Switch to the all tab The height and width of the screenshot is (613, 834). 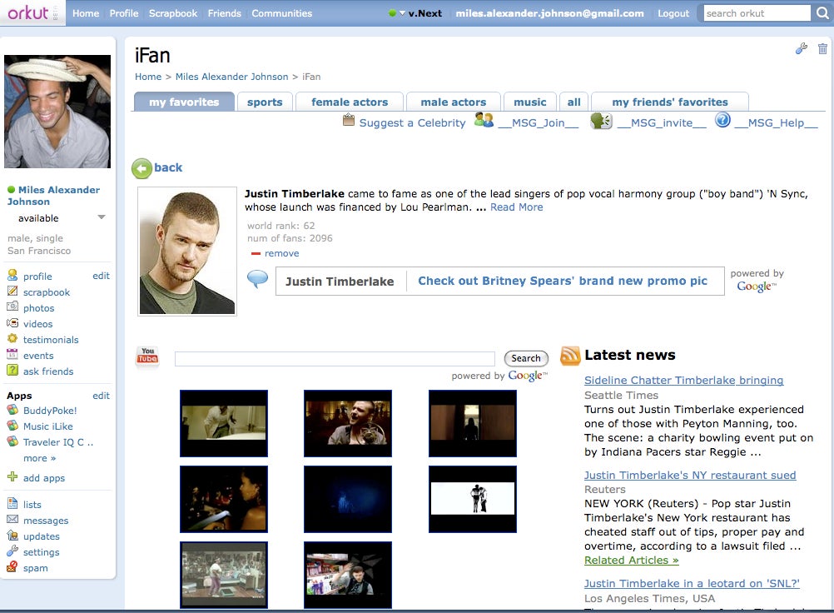tap(574, 102)
